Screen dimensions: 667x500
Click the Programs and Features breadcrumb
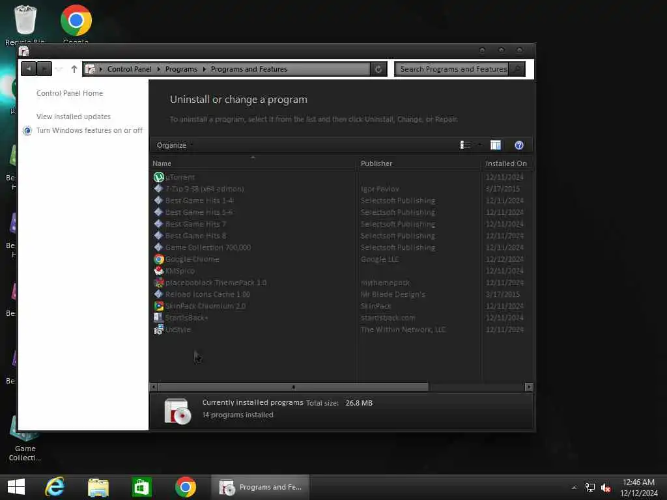249,69
